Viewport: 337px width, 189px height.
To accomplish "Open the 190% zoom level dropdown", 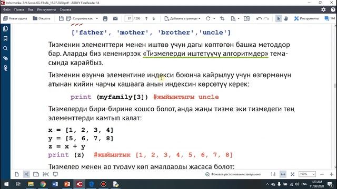I will pyautogui.click(x=307, y=174).
